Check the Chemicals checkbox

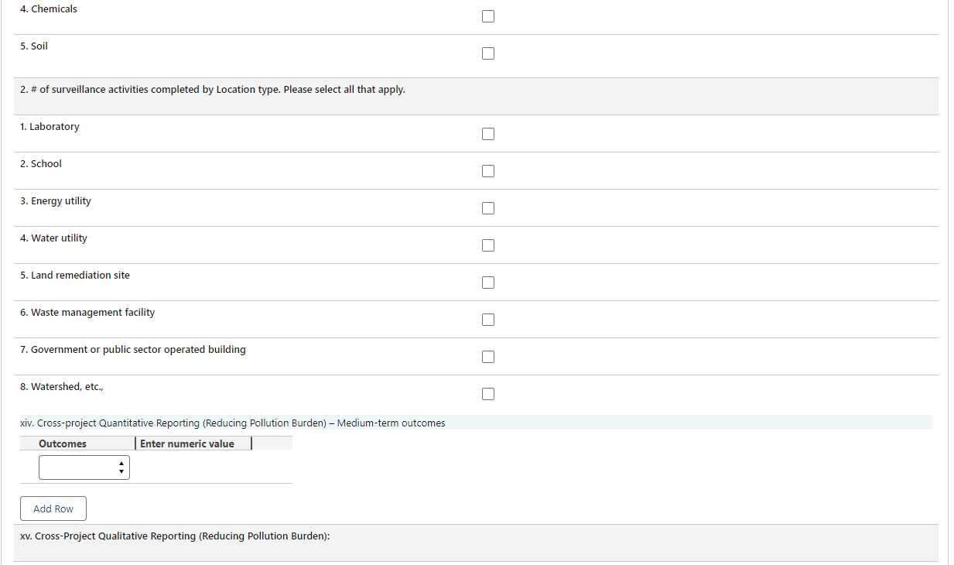coord(487,16)
